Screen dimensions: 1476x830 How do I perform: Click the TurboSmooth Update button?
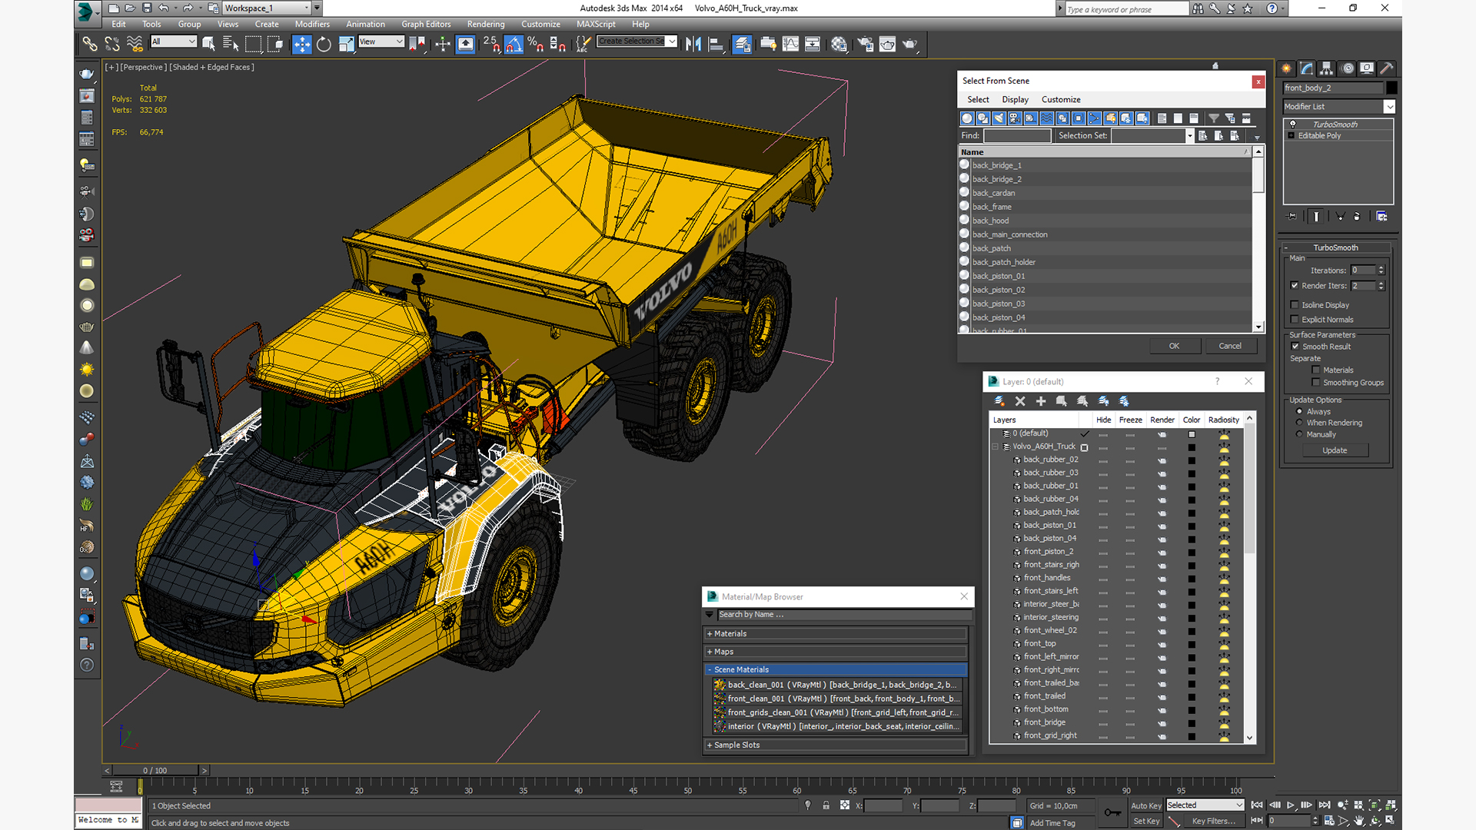1335,450
